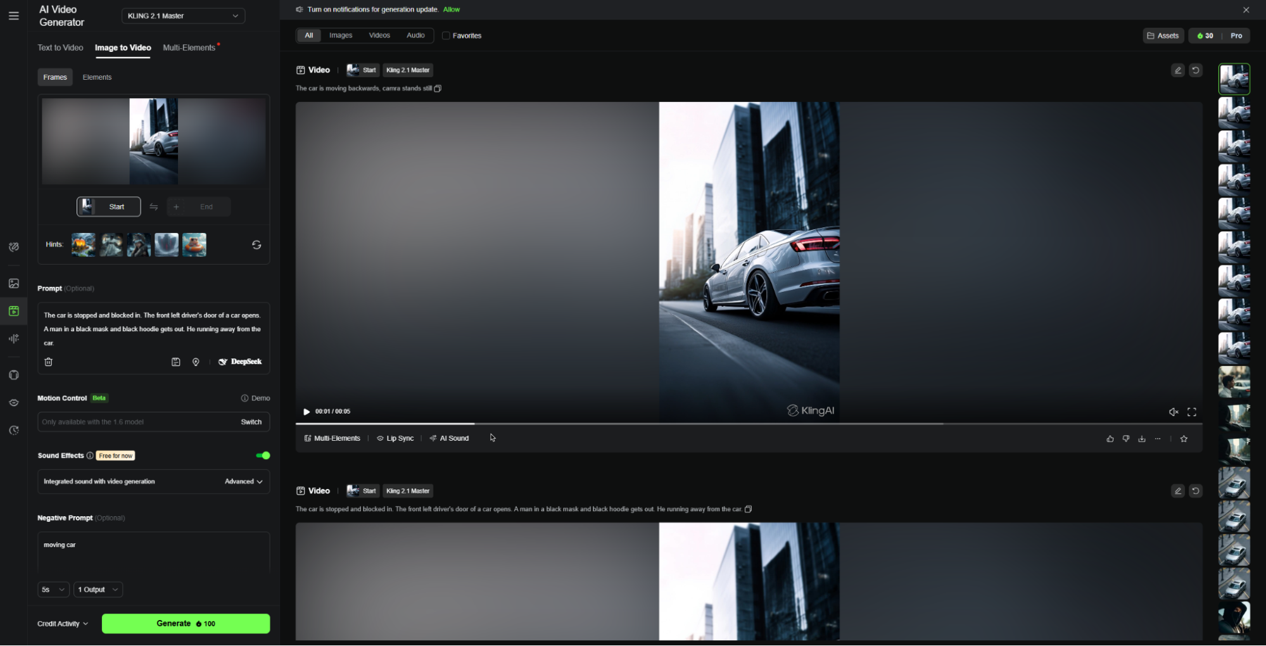Unmute the video sound icon
The width and height of the screenshot is (1266, 646).
point(1174,412)
